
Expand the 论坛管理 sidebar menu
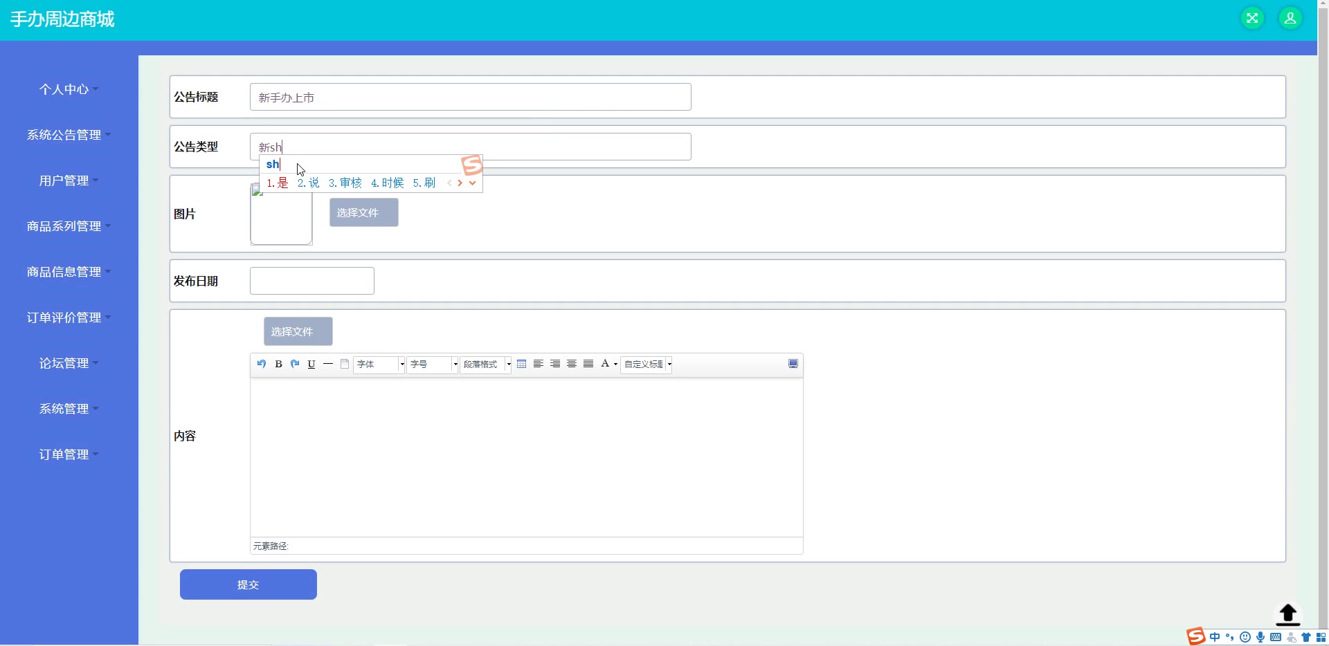coord(69,363)
